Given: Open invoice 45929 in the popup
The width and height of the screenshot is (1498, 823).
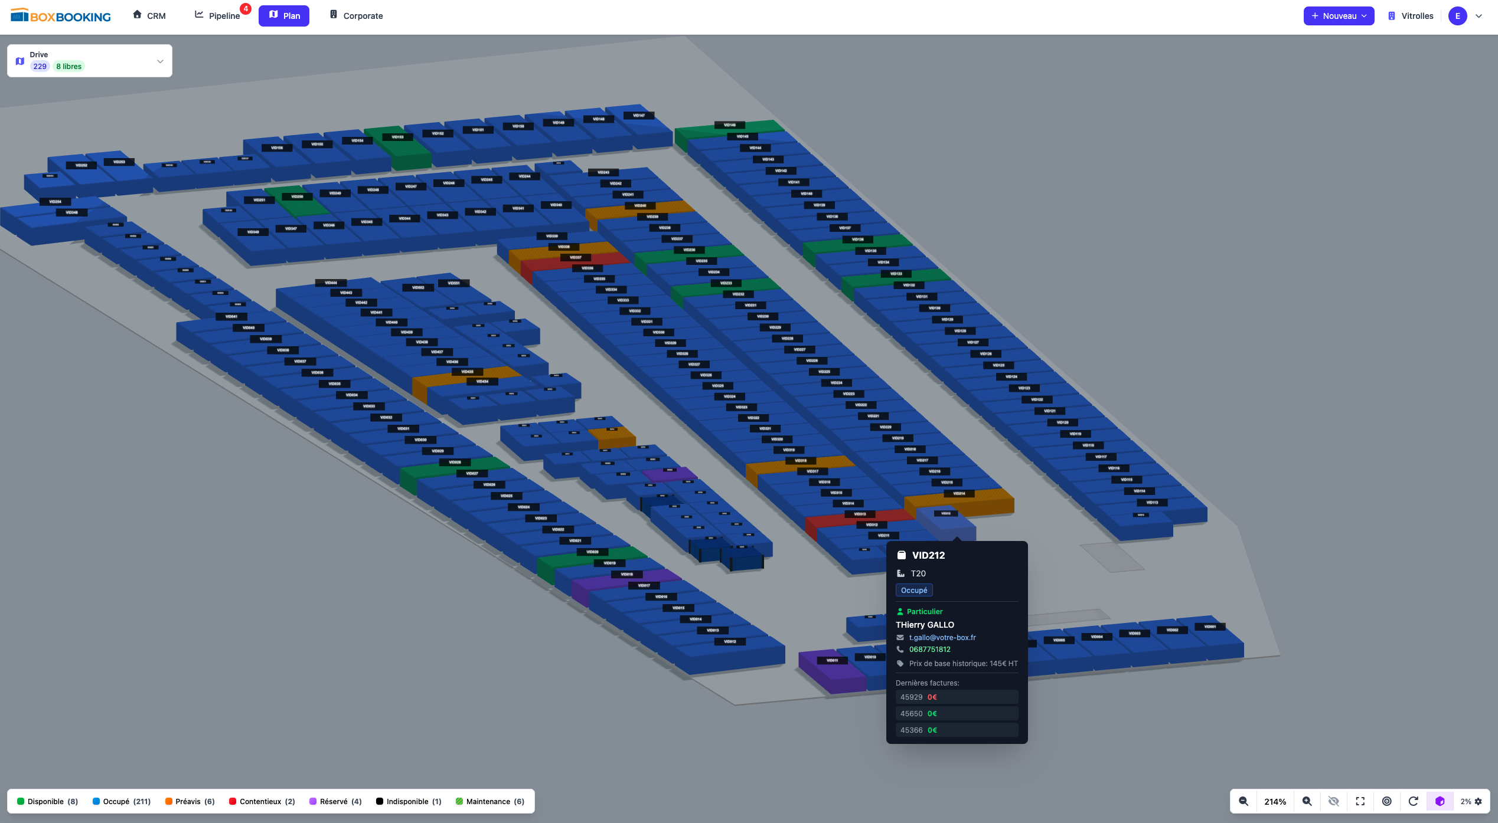Looking at the screenshot, I should click(956, 697).
